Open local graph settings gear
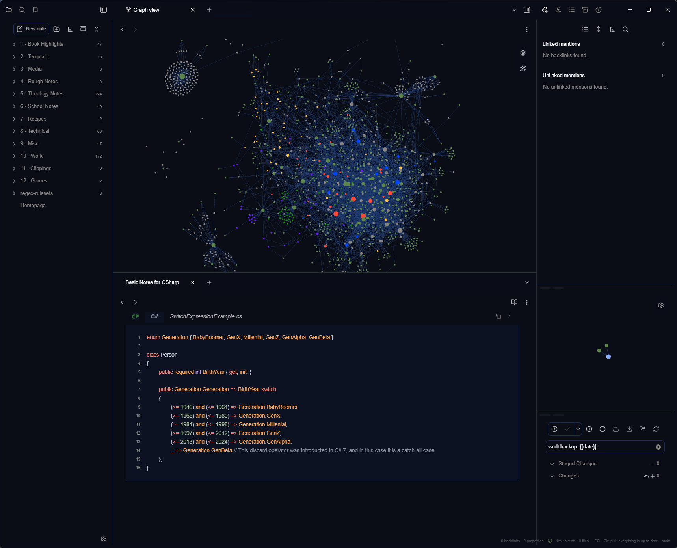Image resolution: width=677 pixels, height=548 pixels. coord(661,305)
